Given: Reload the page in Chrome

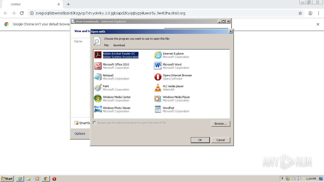Looking at the screenshot, I should click(x=22, y=13).
